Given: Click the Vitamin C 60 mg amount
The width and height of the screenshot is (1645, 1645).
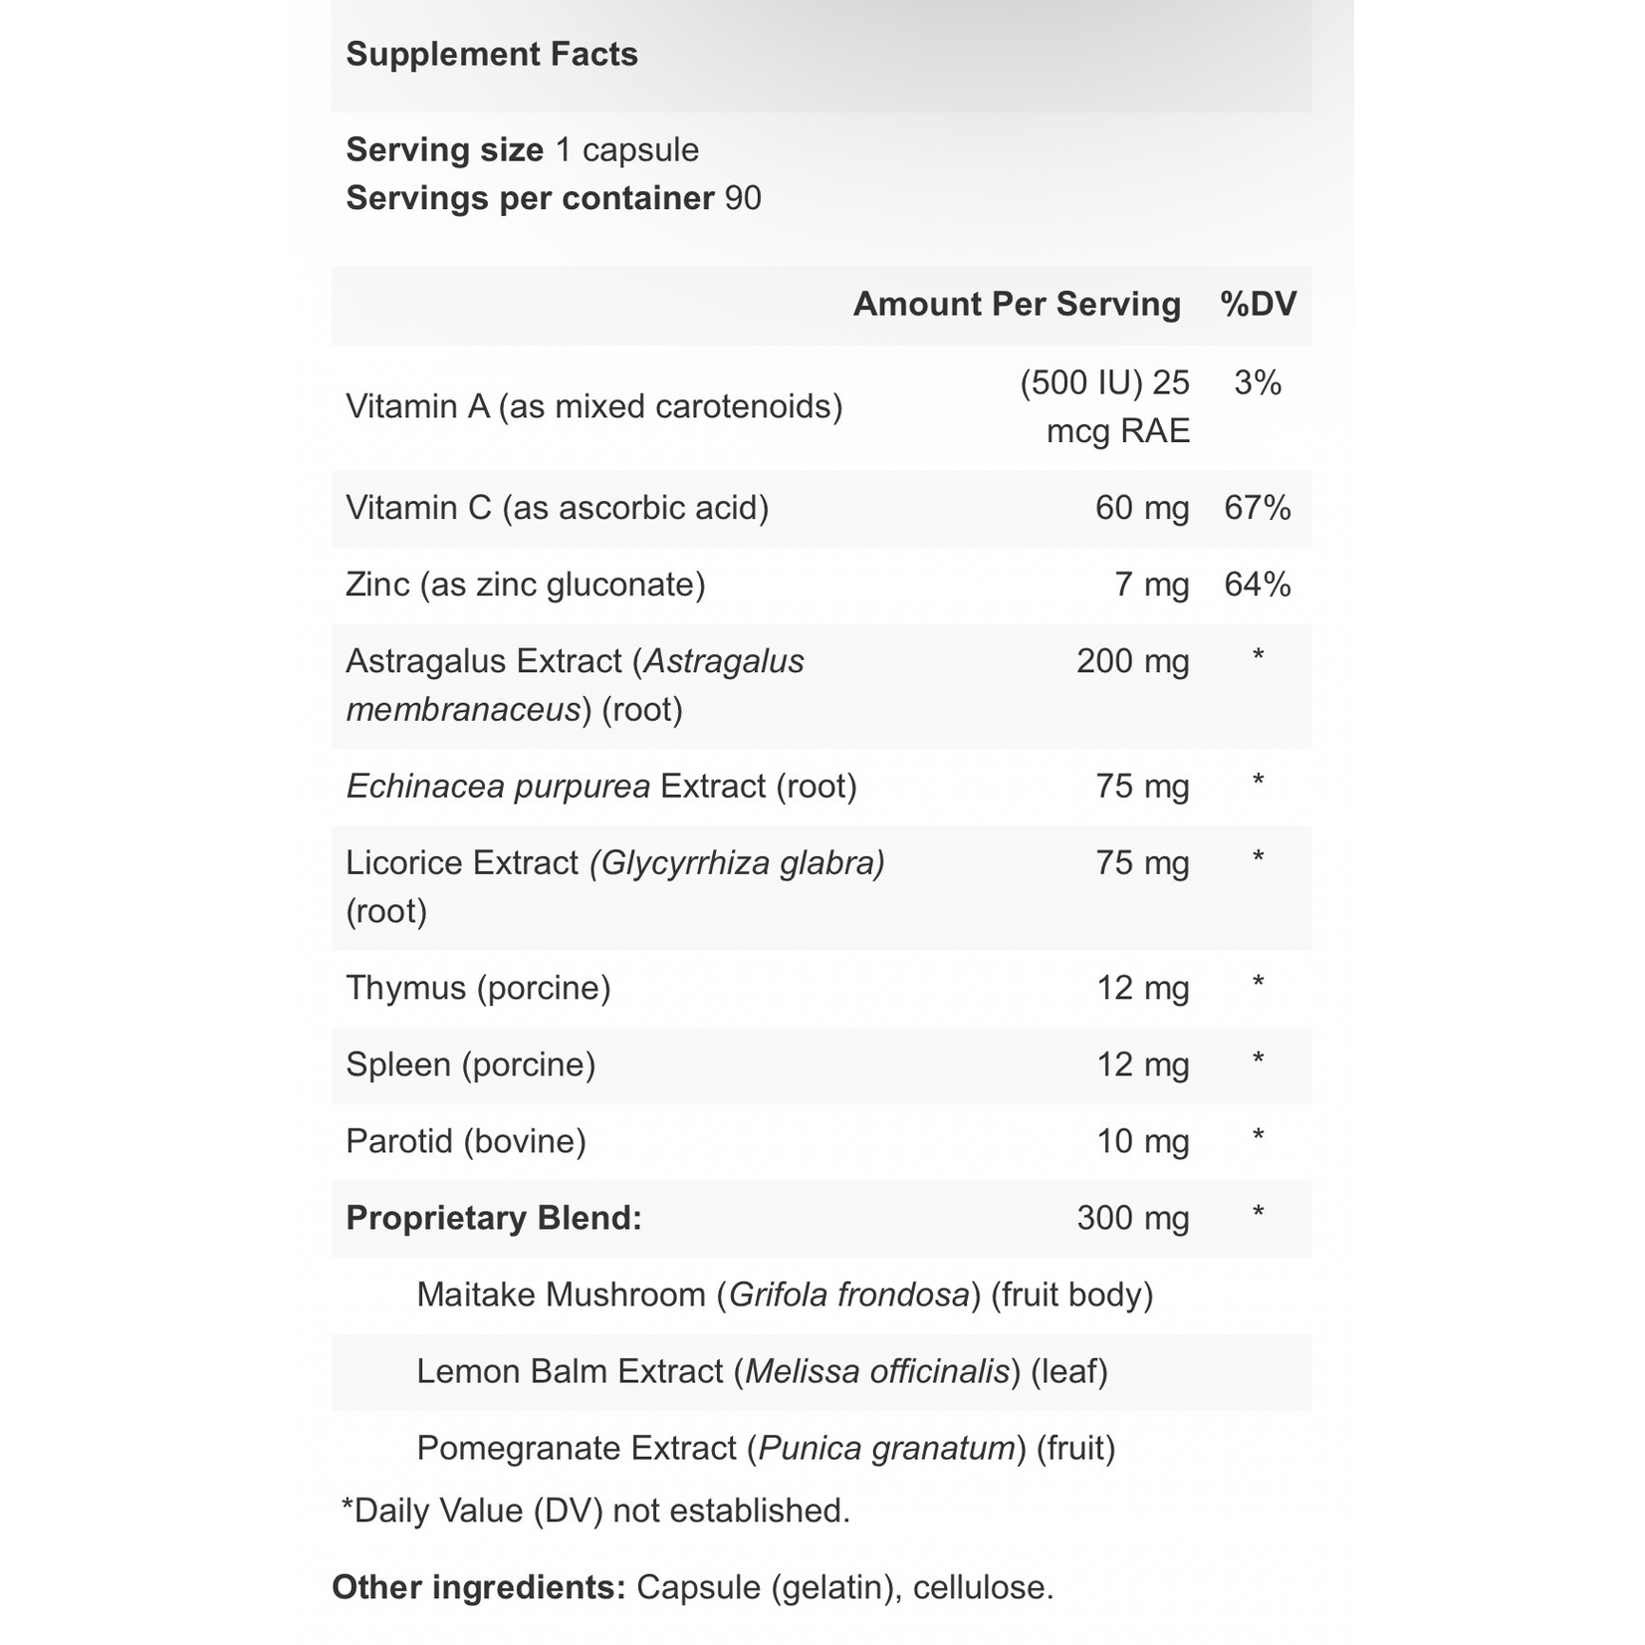Looking at the screenshot, I should 1142,508.
